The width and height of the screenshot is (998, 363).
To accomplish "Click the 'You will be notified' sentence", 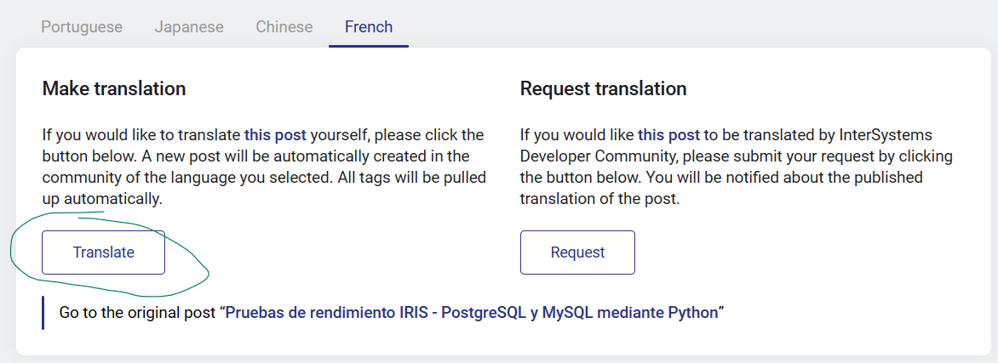I will click(x=766, y=178).
